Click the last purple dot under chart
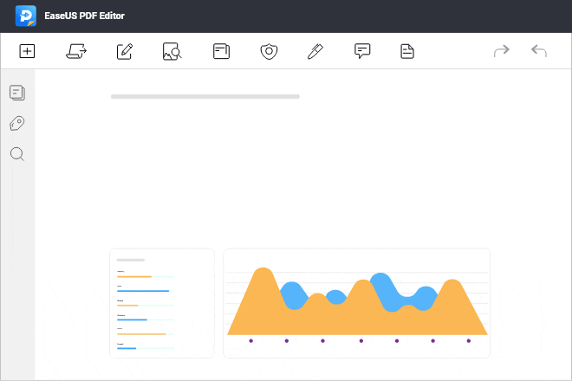The image size is (572, 381). click(x=468, y=340)
